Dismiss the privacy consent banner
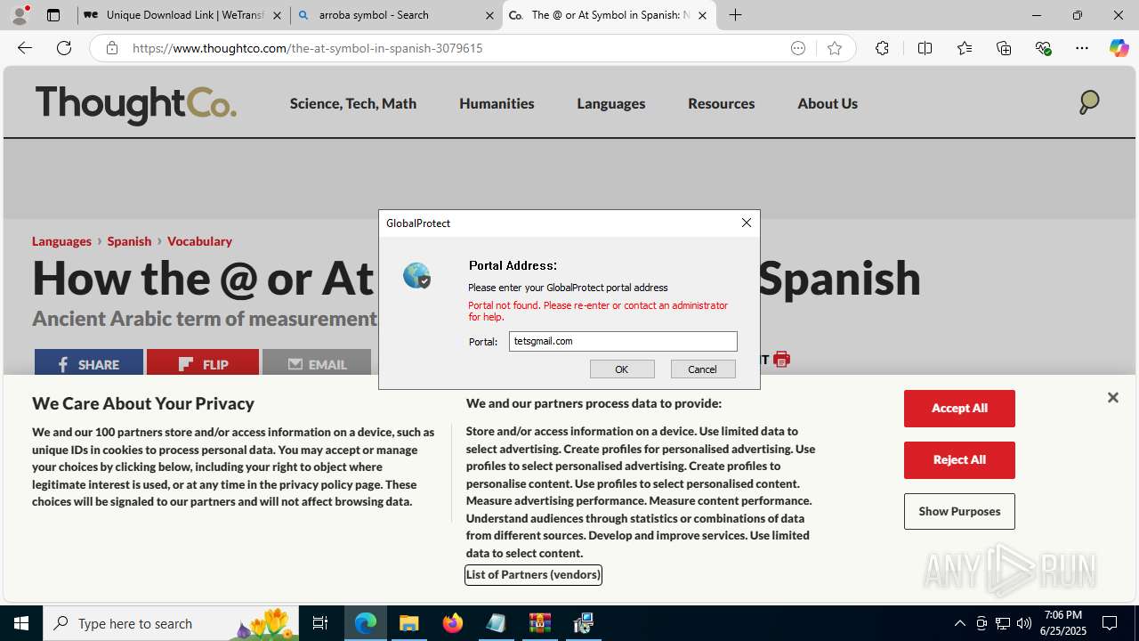1139x641 pixels. (x=1112, y=397)
